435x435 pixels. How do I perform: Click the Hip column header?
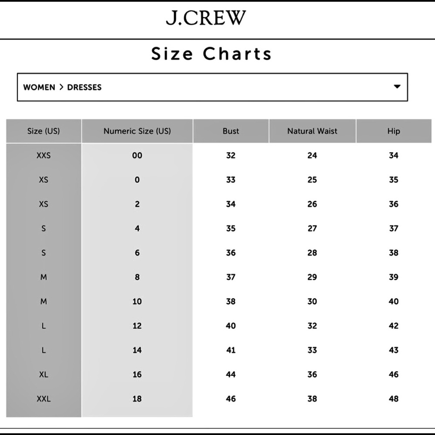point(394,131)
